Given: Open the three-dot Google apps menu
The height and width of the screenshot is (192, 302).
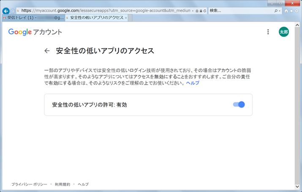Looking at the screenshot, I should [268, 32].
